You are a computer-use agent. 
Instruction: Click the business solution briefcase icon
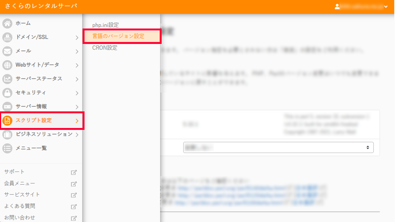pos(7,135)
